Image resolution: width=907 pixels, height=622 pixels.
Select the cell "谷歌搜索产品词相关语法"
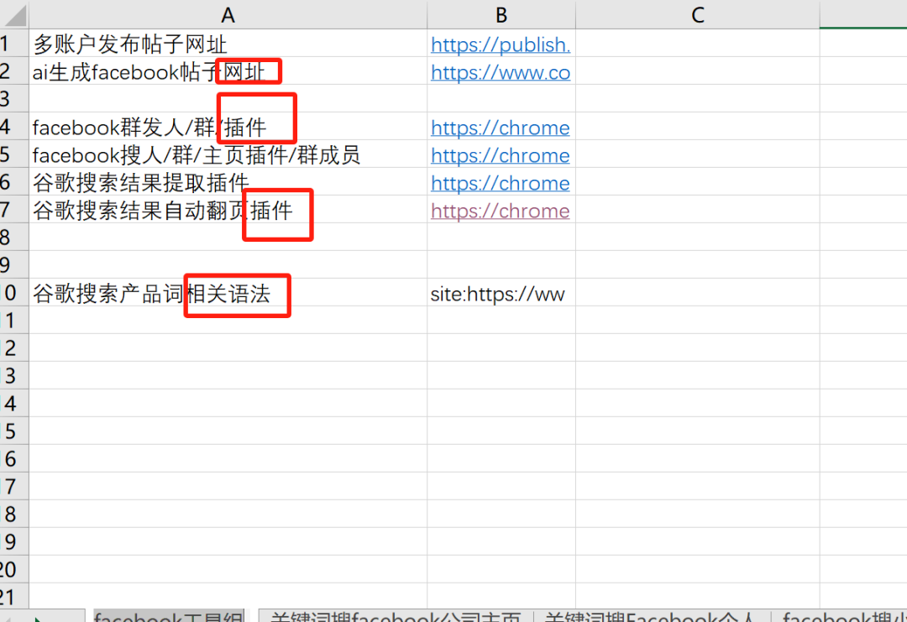click(228, 293)
